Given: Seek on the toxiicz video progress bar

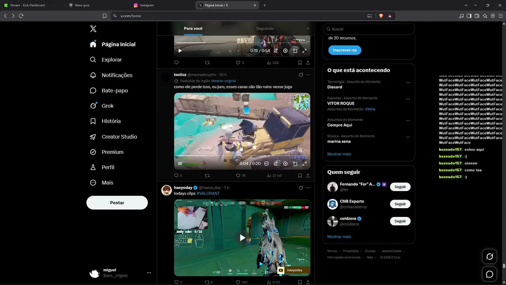Looking at the screenshot, I should [242, 156].
